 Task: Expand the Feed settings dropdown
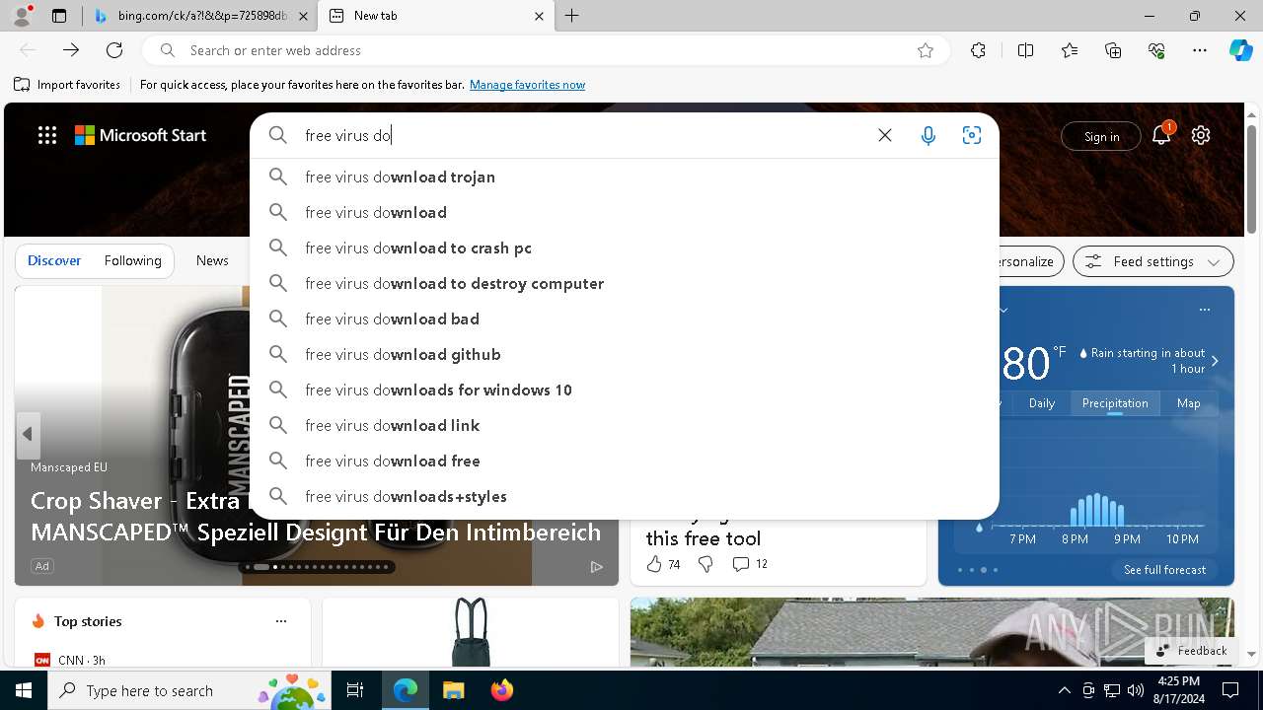1153,261
